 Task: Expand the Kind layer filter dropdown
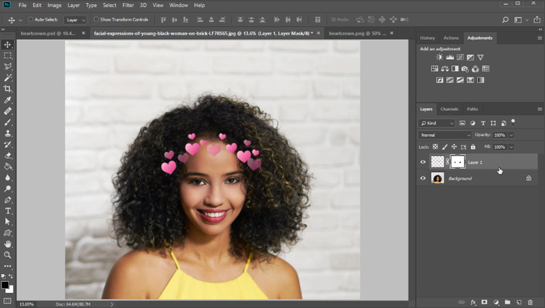pyautogui.click(x=437, y=123)
